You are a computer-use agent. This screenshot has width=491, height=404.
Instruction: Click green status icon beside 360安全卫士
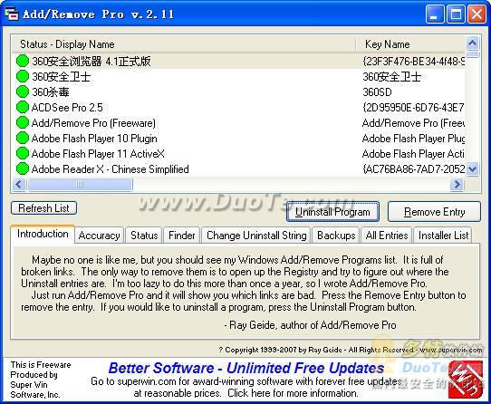(x=23, y=76)
